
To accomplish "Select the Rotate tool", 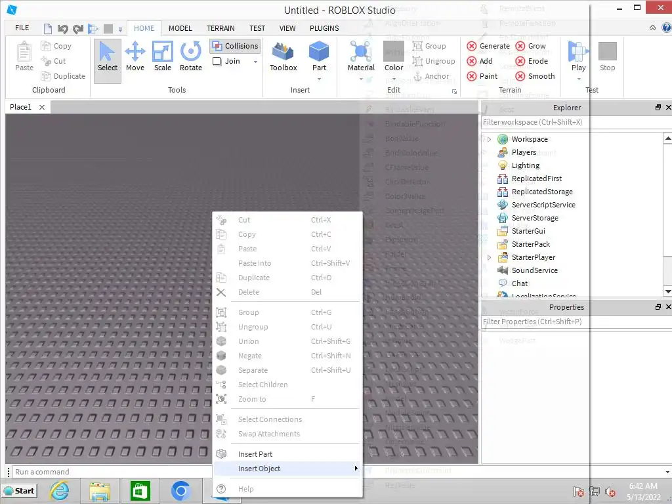I will point(191,57).
